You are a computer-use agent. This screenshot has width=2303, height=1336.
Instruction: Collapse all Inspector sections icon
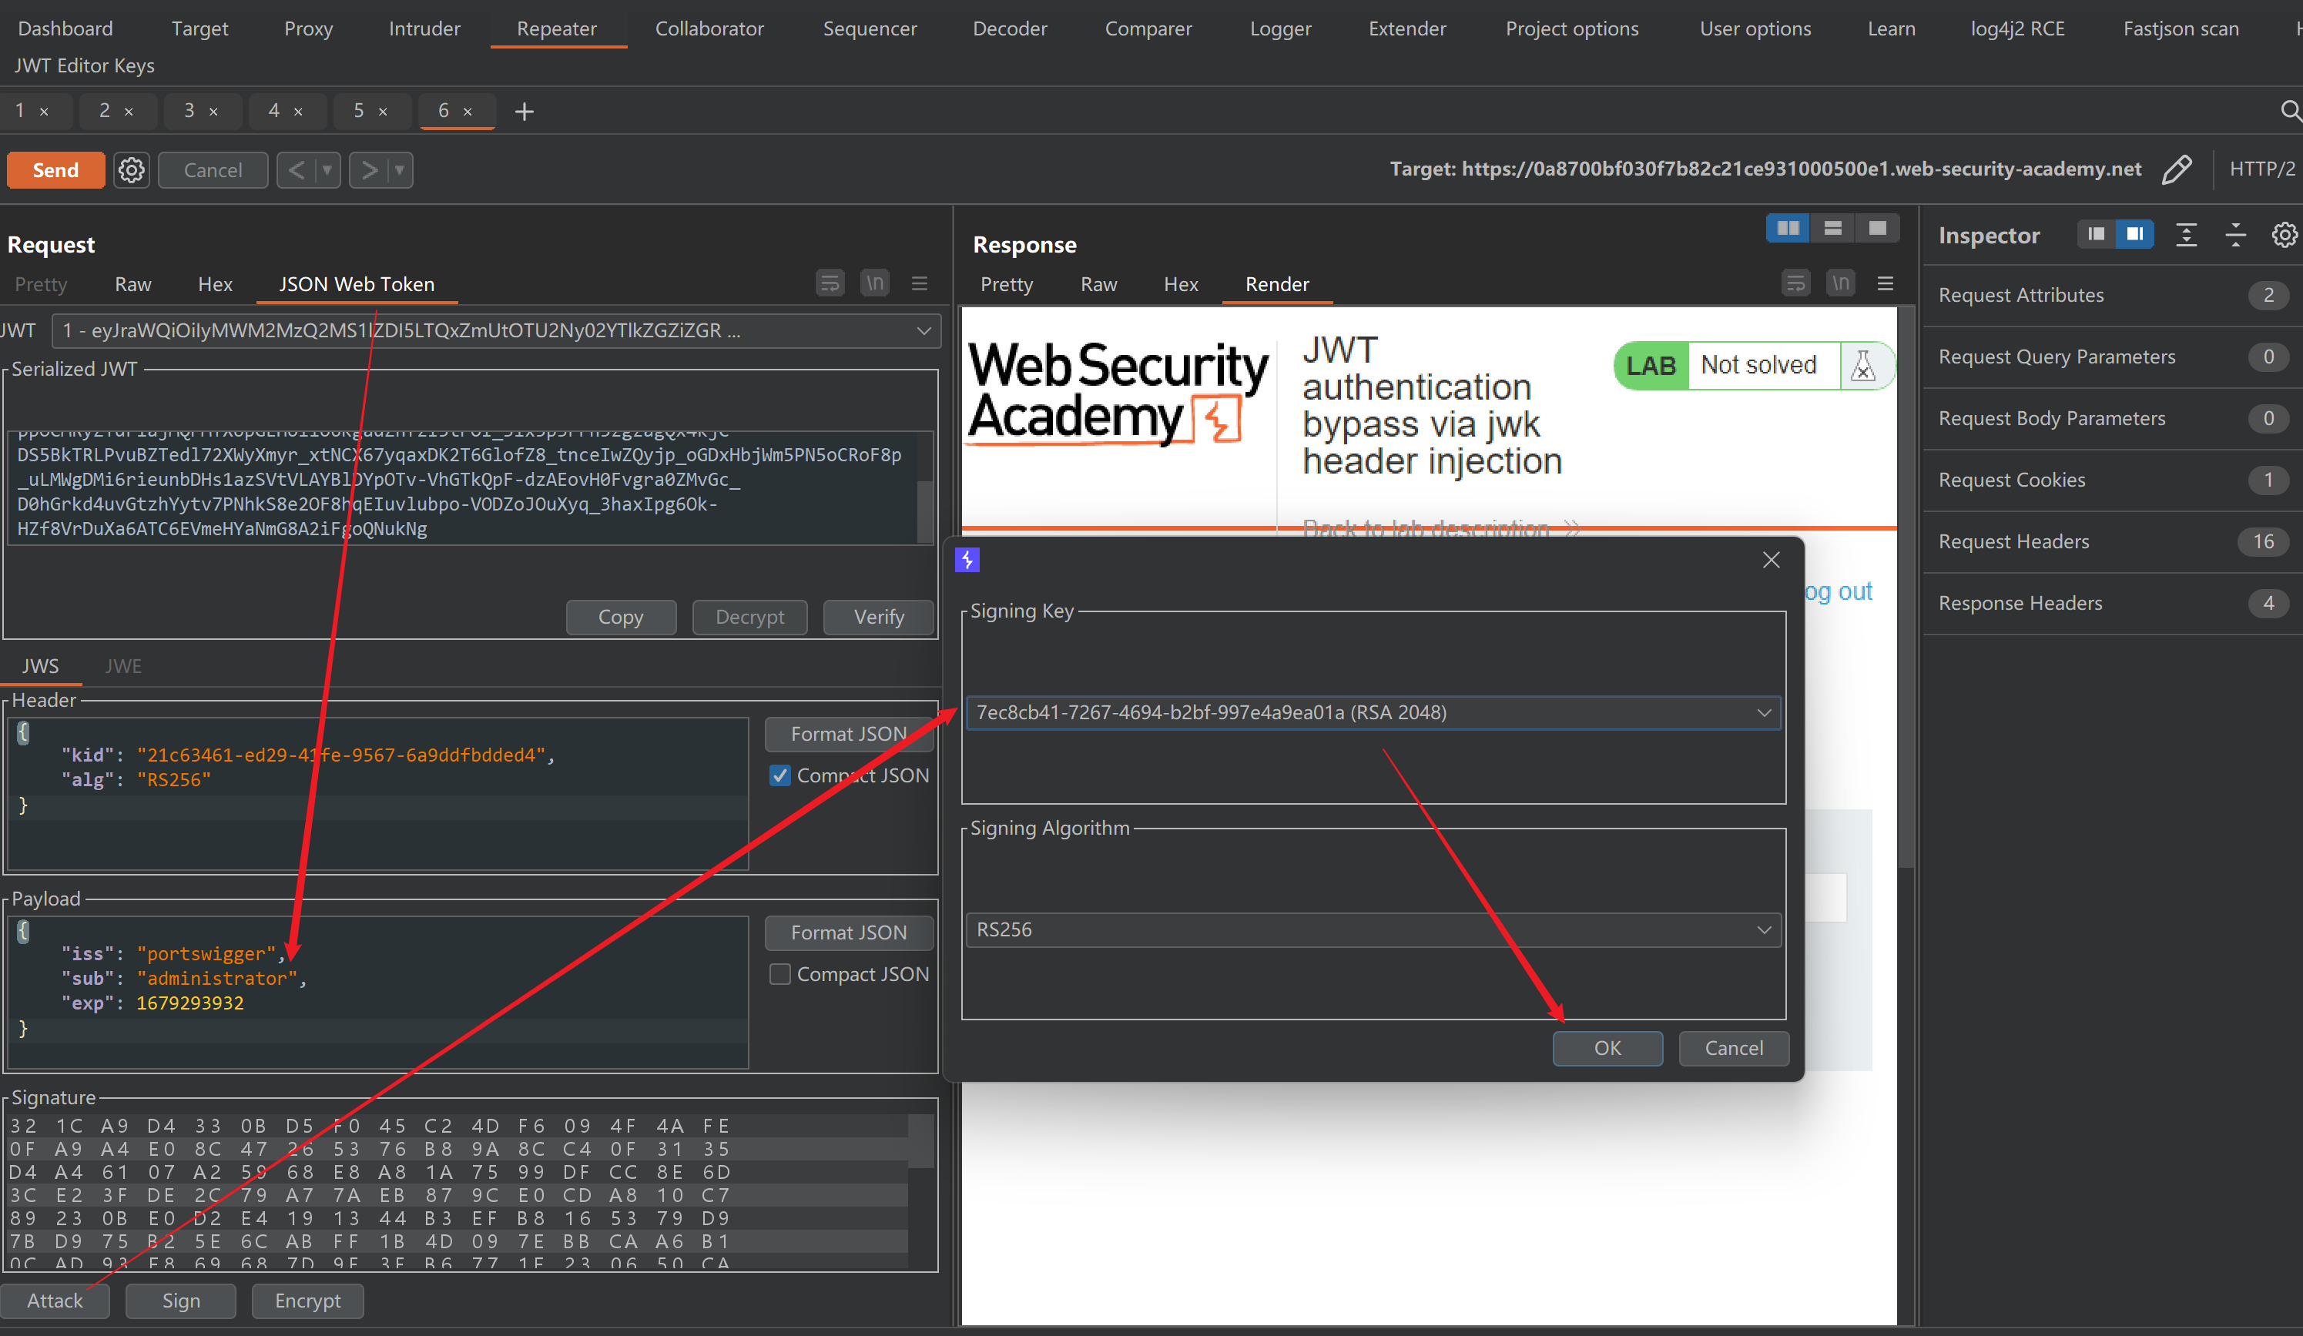coord(2235,235)
